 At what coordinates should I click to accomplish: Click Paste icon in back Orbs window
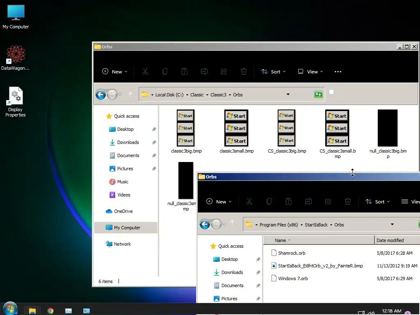point(184,71)
